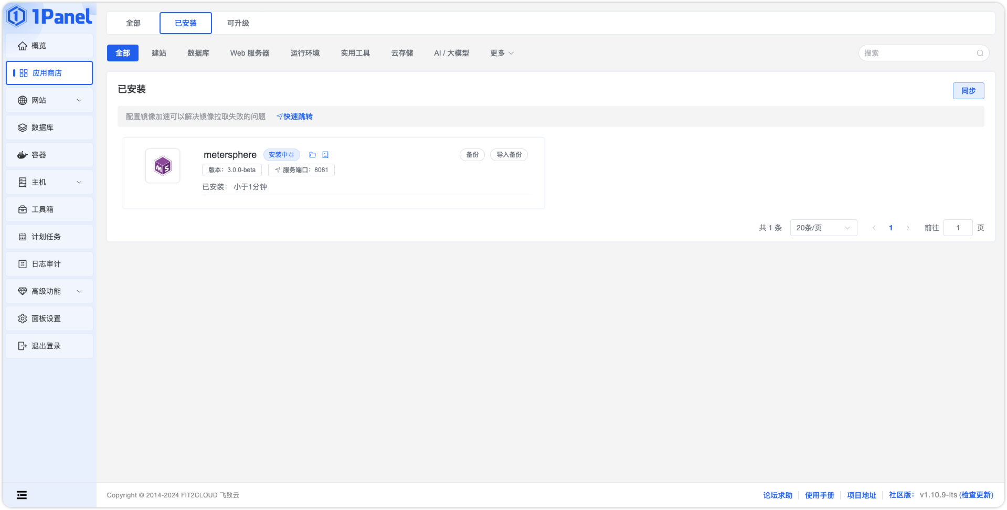Click the 1Panel logo
Image resolution: width=1007 pixels, height=510 pixels.
pos(49,16)
